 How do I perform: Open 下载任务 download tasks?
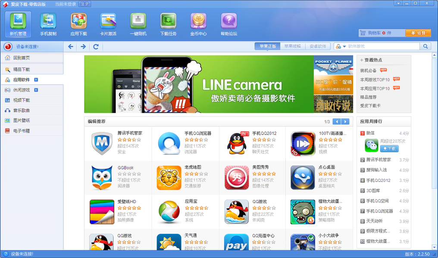click(x=168, y=24)
